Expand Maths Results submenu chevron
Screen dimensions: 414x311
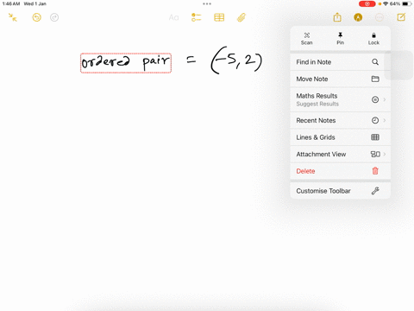tap(385, 99)
